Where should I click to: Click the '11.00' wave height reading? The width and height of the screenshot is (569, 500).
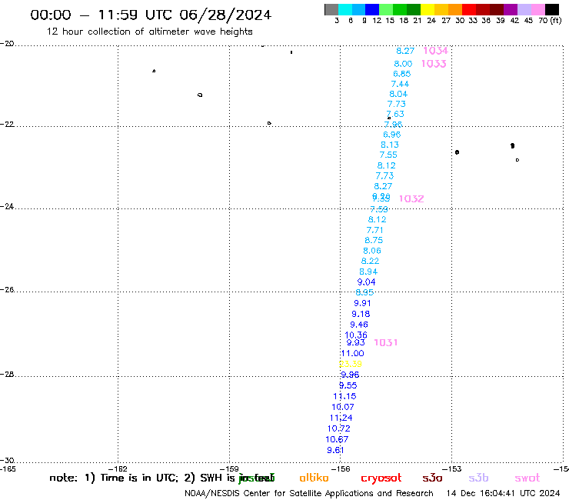[x=352, y=353]
